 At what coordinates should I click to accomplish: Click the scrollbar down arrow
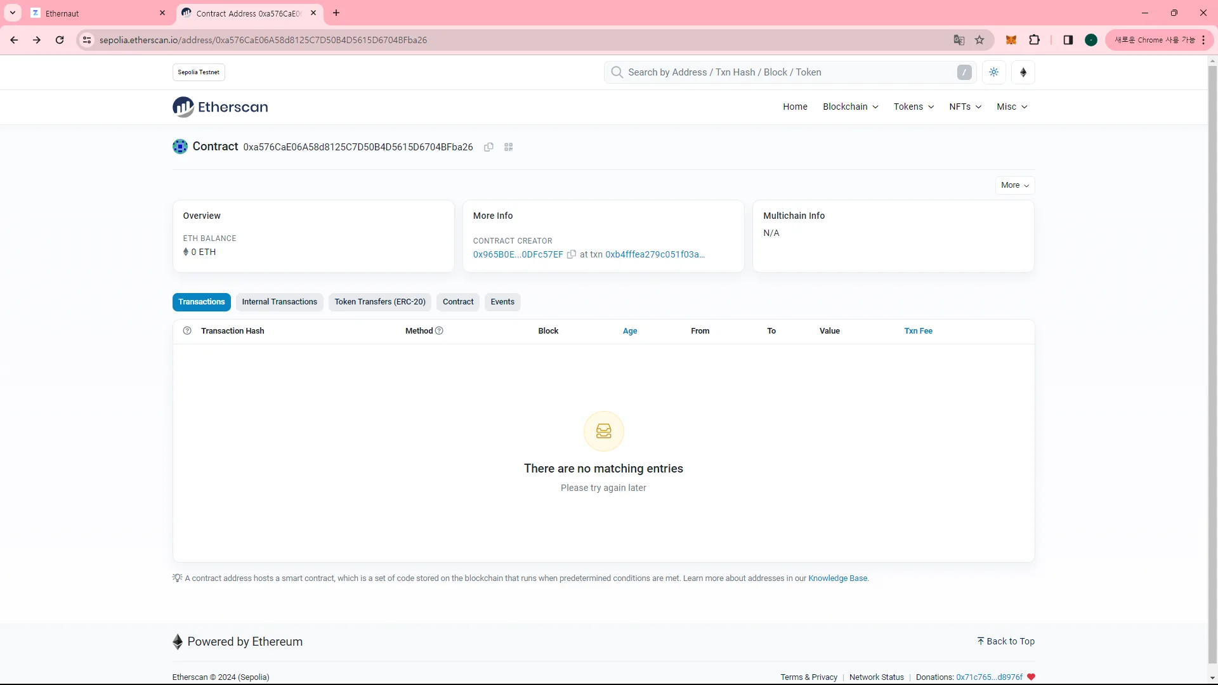1212,678
